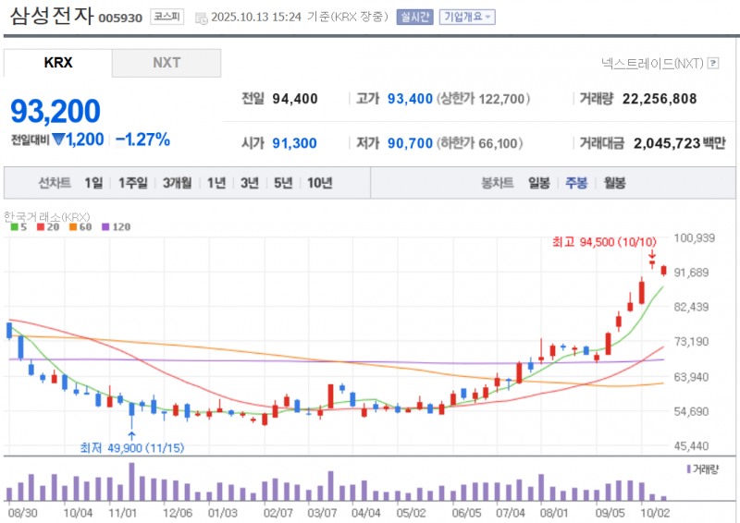Show the 1일 line chart
740x523 pixels.
coord(93,183)
